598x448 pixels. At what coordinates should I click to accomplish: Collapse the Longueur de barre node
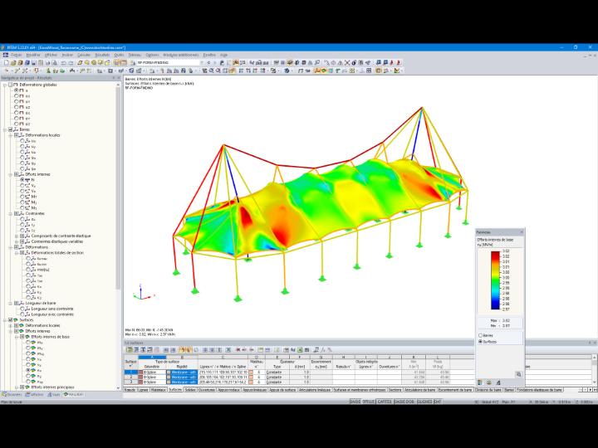(11, 304)
